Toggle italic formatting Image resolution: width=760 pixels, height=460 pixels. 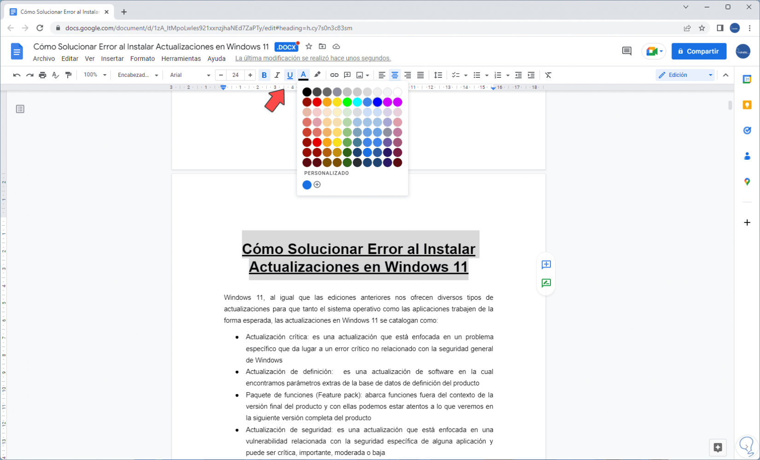tap(277, 75)
